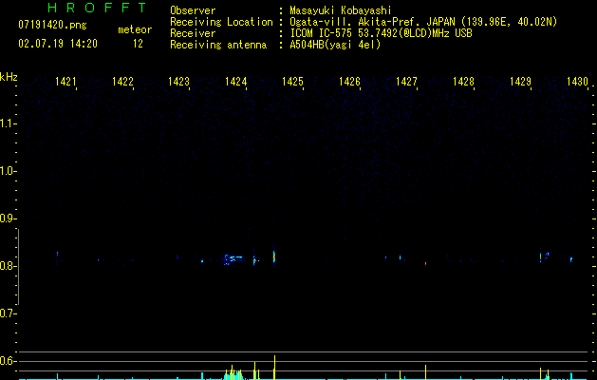
Task: Click the 1426 time axis marker
Action: click(349, 82)
